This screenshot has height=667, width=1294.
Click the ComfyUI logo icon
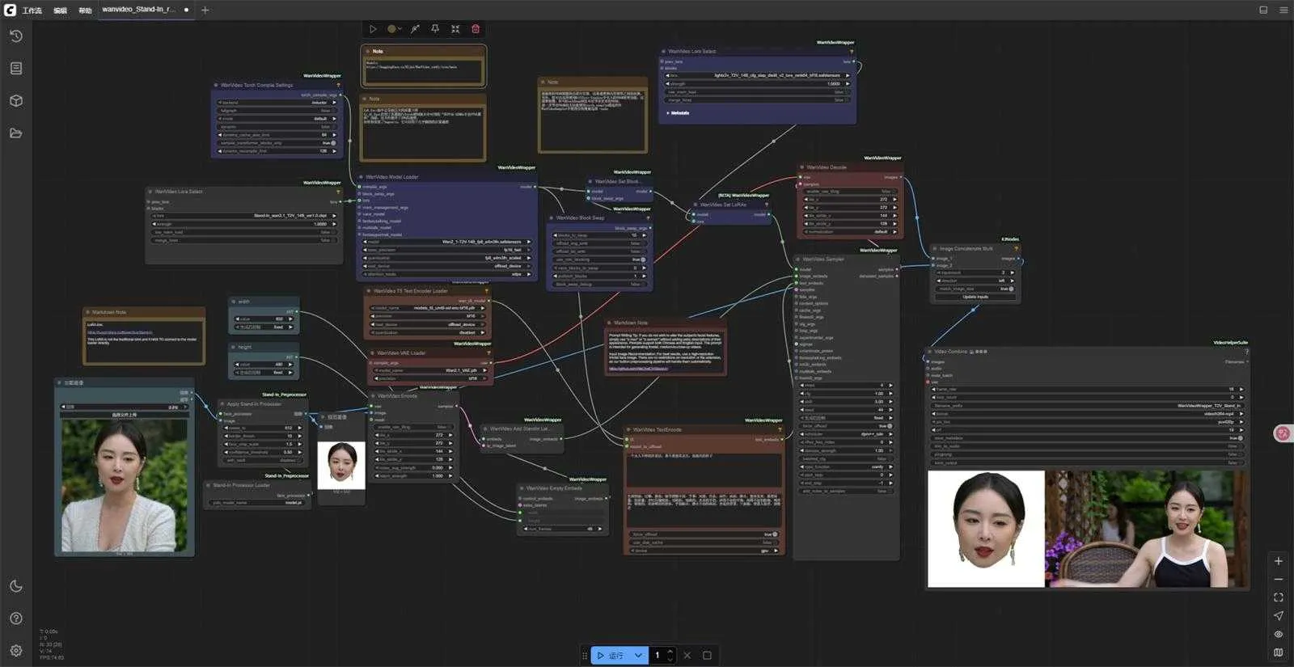pyautogui.click(x=10, y=10)
